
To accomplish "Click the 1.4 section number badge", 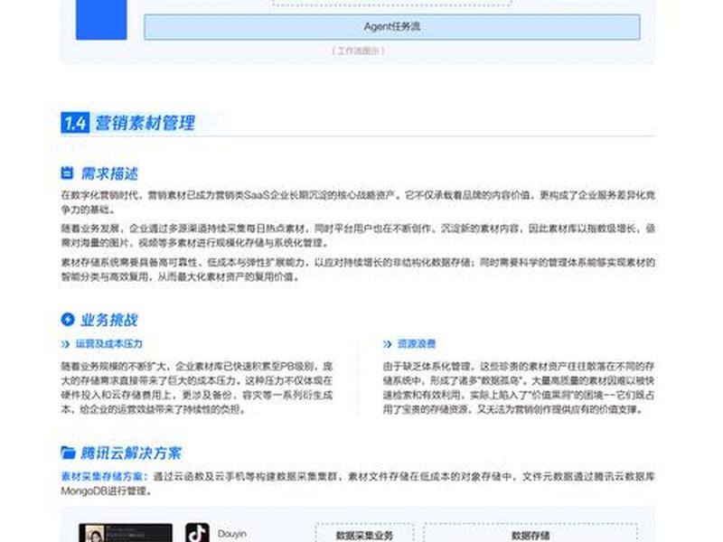I will [75, 123].
